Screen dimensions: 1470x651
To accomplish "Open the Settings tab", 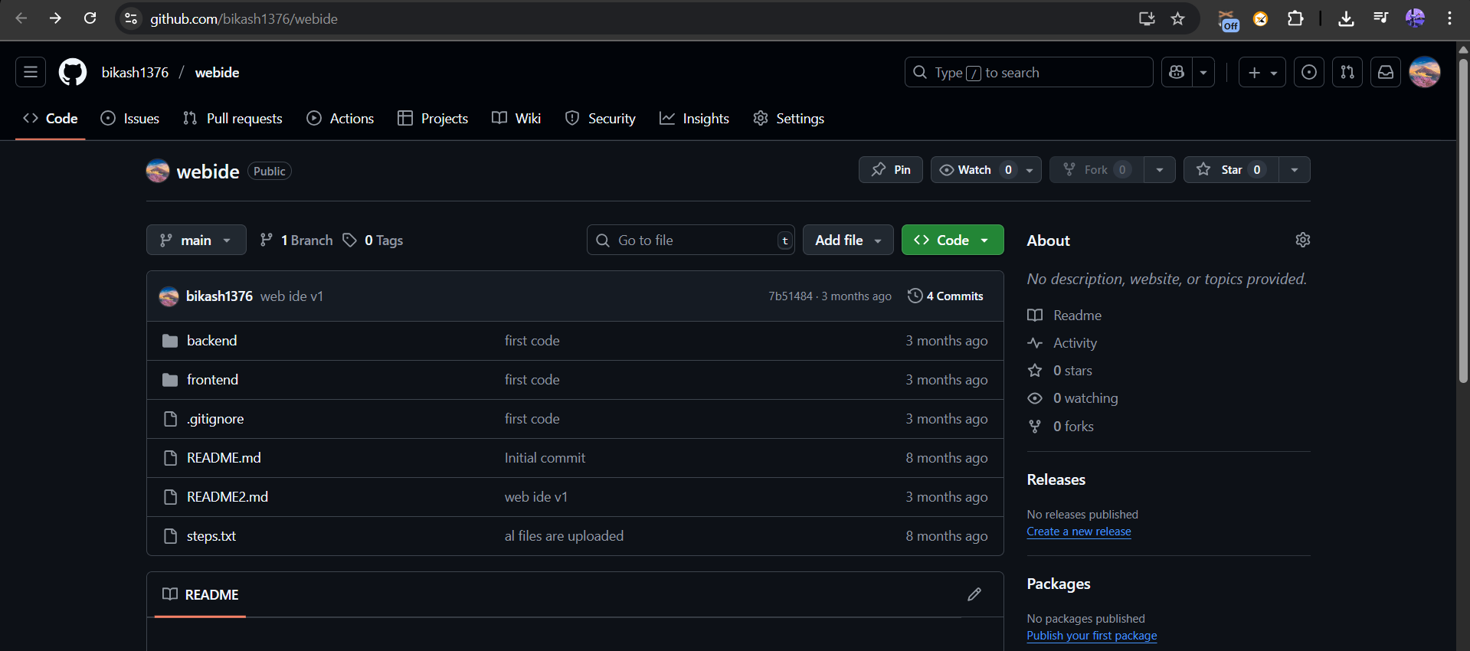I will coord(789,119).
